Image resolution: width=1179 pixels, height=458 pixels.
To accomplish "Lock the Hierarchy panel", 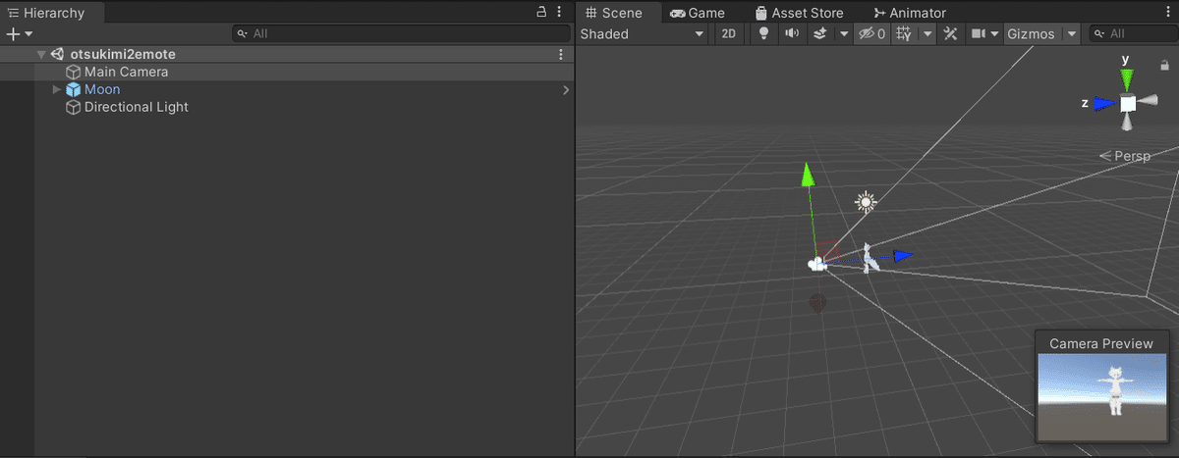I will coord(540,13).
